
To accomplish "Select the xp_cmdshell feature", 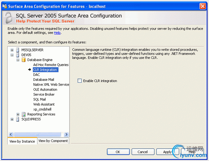I will 42,109.
